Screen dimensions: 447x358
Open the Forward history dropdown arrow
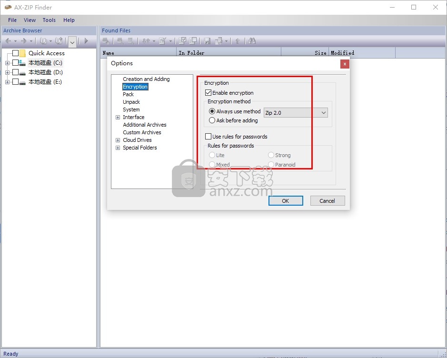click(31, 41)
